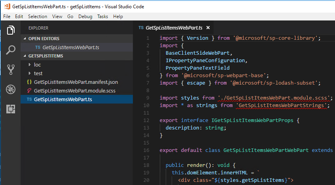Select the GetSpListItemsWebPart.ts editor tab
The width and height of the screenshot is (335, 185).
coord(174,28)
